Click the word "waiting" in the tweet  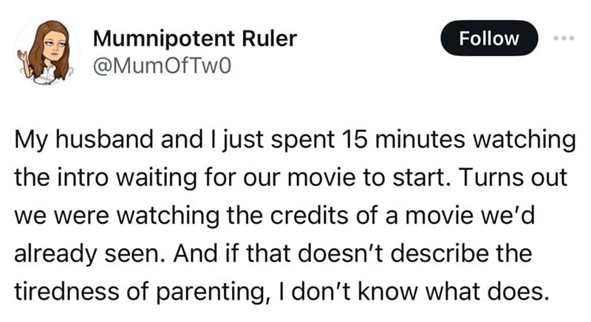click(x=156, y=178)
